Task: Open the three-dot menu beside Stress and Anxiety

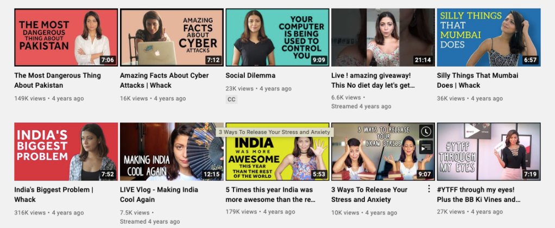Action: click(429, 189)
